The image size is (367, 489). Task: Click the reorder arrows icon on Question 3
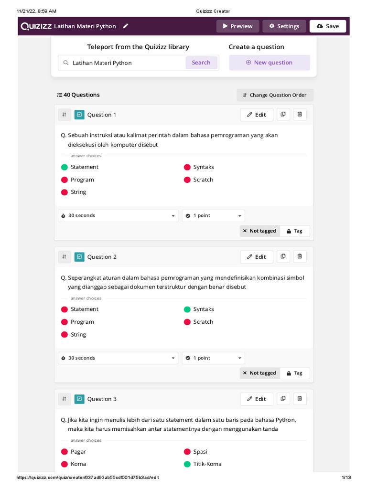coord(65,399)
